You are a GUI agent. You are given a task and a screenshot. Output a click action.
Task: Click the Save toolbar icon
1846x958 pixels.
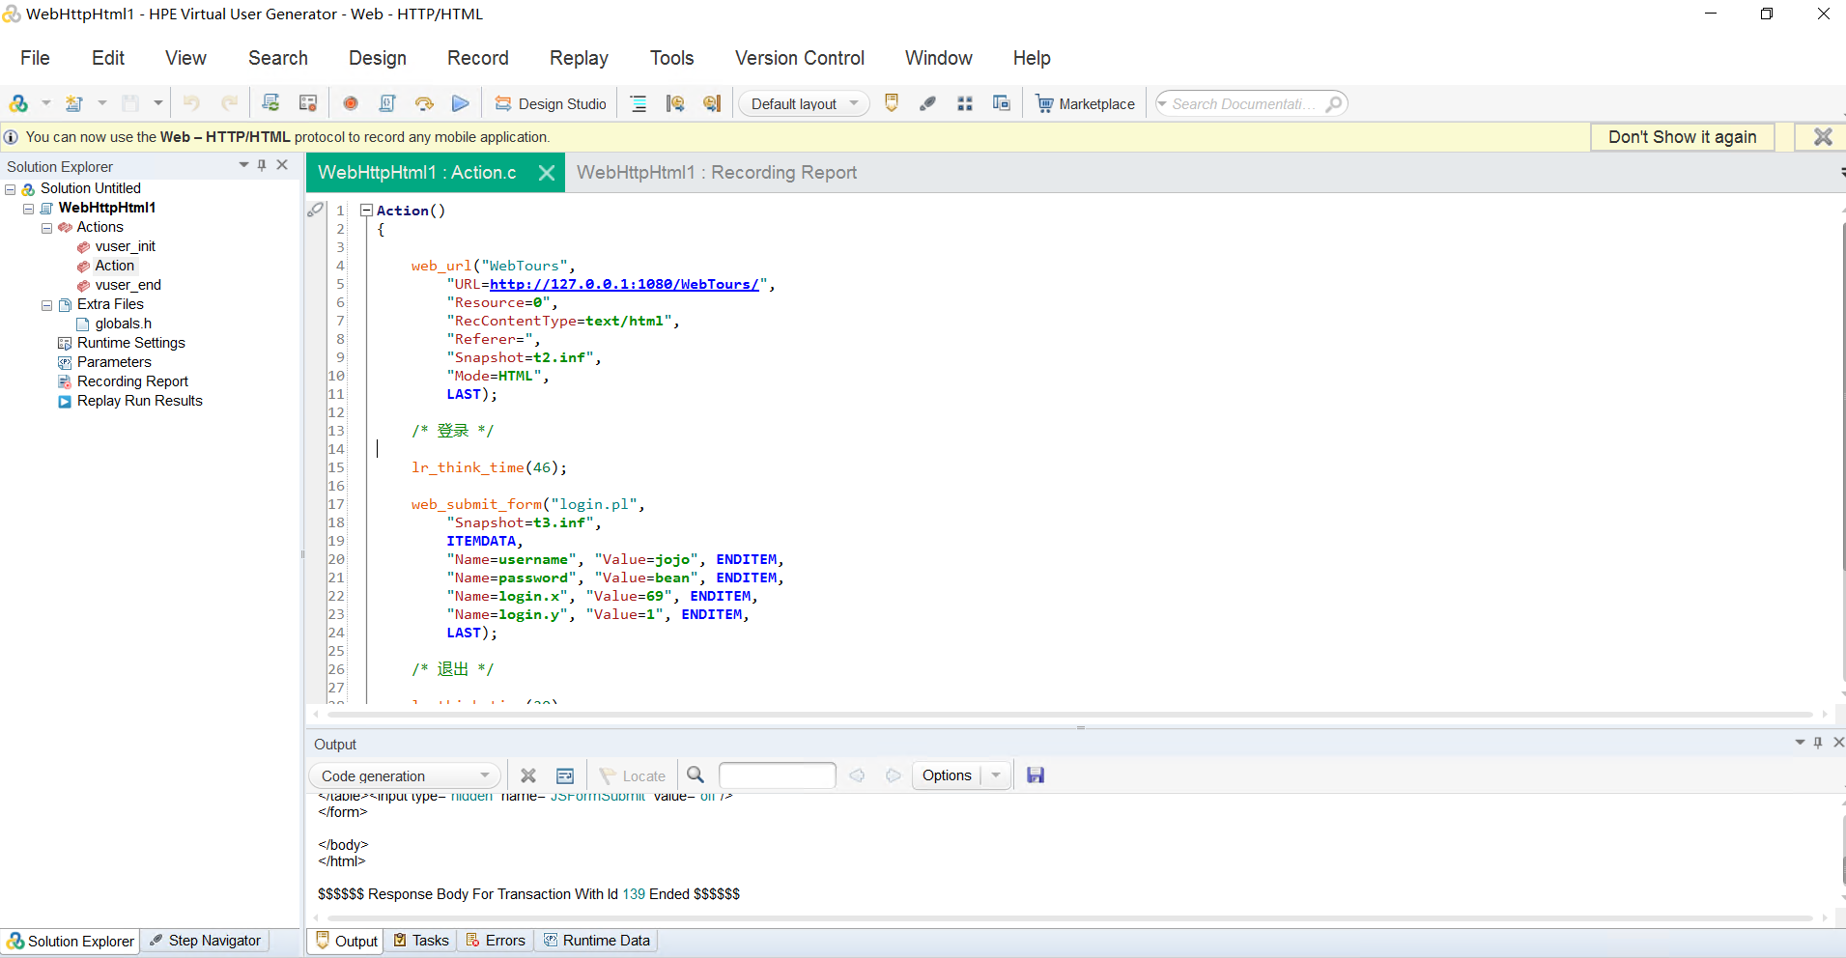(130, 103)
